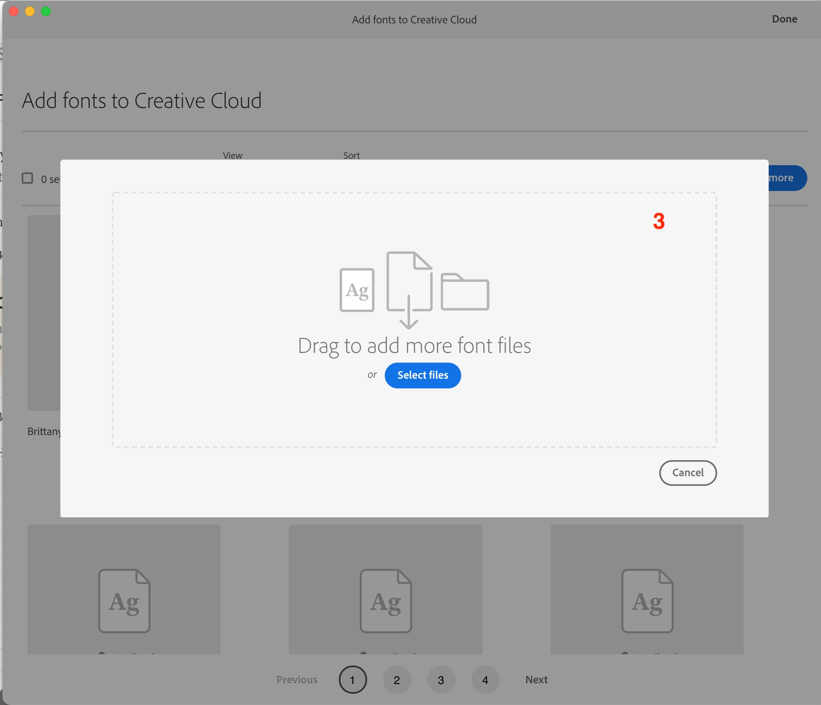Click Next pagination link
This screenshot has width=821, height=705.
click(536, 680)
